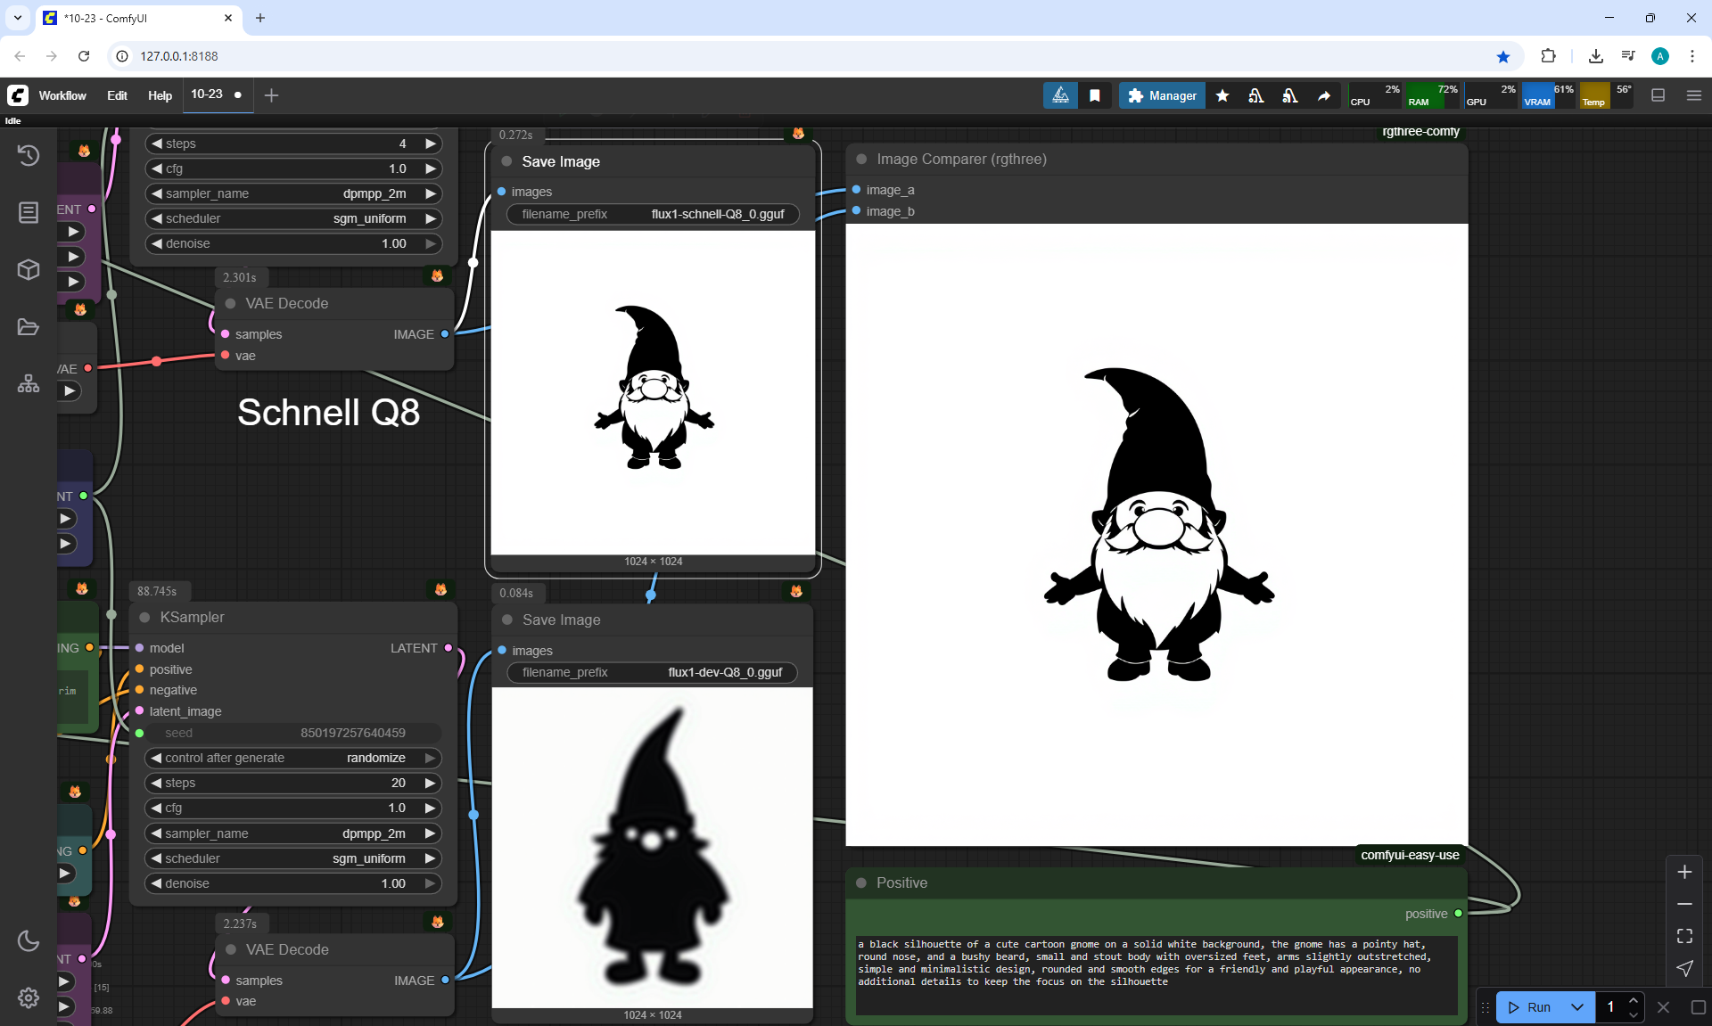This screenshot has width=1712, height=1026.
Task: Open the Workflow menu
Action: point(62,95)
